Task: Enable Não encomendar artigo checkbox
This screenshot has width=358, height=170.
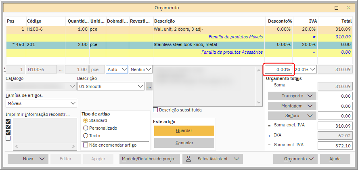Action: [x=86, y=145]
